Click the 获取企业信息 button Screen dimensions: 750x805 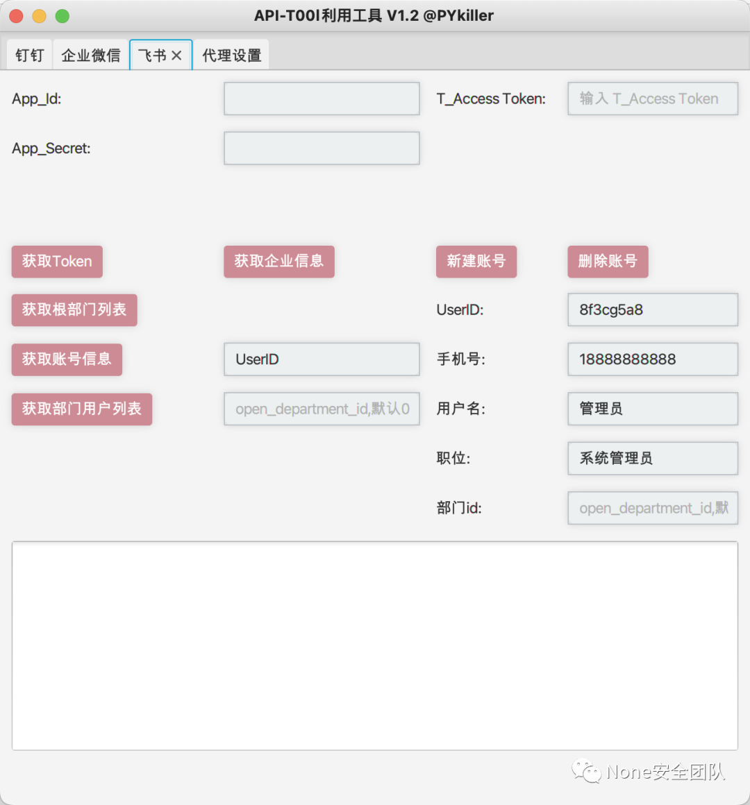click(279, 262)
